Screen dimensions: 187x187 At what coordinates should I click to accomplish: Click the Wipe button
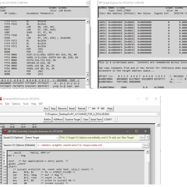[110, 108]
